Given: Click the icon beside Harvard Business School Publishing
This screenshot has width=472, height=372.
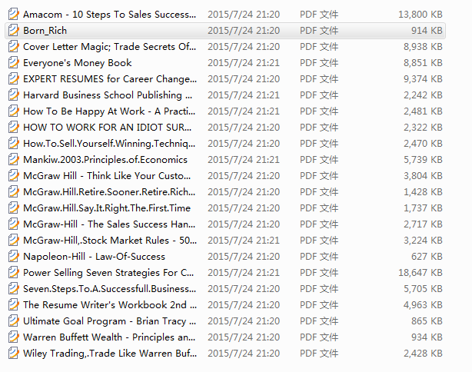Looking at the screenshot, I should (x=13, y=95).
